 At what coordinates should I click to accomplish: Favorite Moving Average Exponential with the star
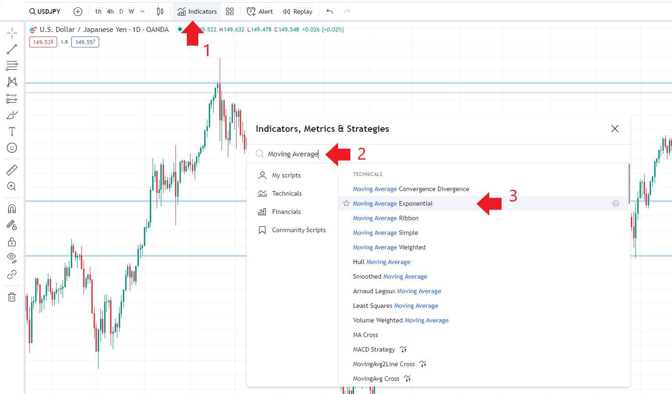point(345,203)
